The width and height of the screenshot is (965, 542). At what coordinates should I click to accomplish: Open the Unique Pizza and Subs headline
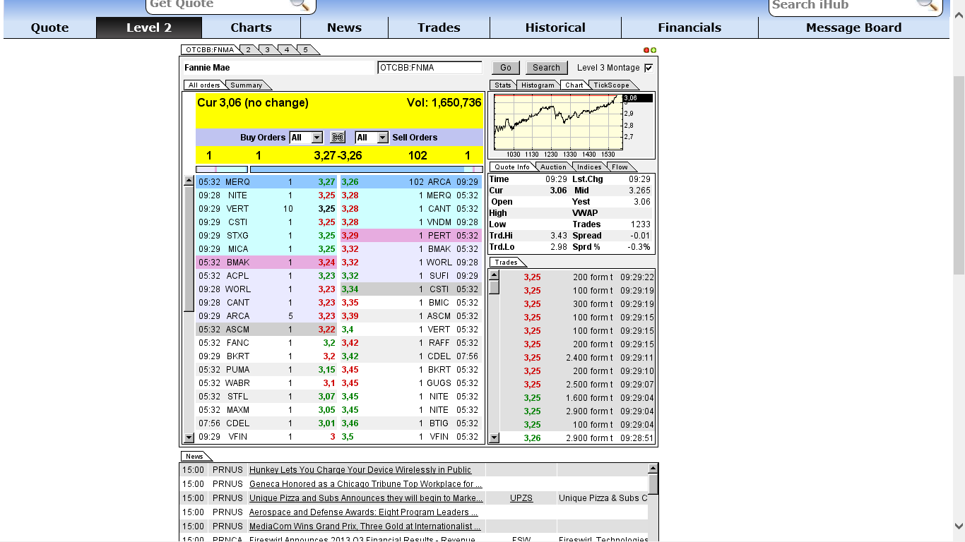(366, 498)
